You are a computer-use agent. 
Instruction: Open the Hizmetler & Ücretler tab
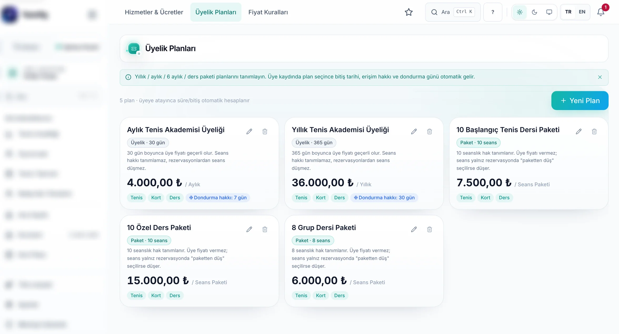pos(154,12)
